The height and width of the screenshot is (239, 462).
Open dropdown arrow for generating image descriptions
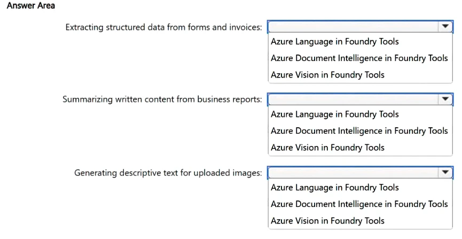444,172
